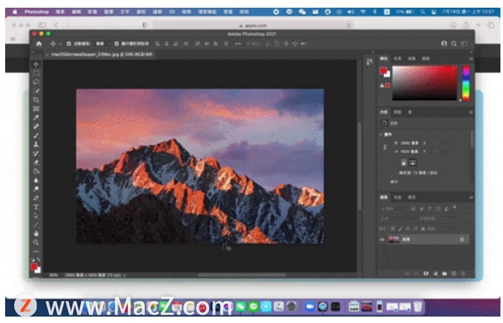Select the Lasso tool
Viewport: 503px width, 323px height.
point(36,82)
